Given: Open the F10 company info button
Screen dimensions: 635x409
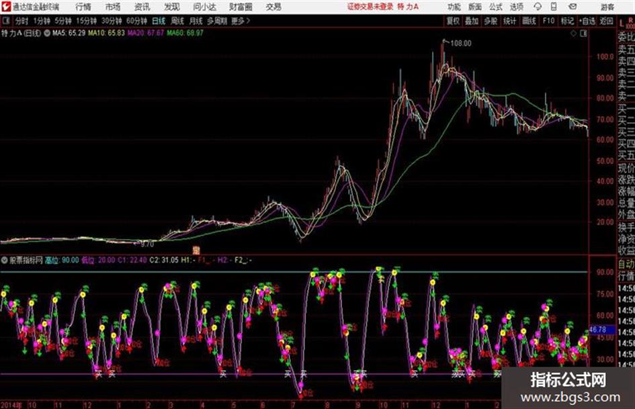Looking at the screenshot, I should [x=548, y=21].
